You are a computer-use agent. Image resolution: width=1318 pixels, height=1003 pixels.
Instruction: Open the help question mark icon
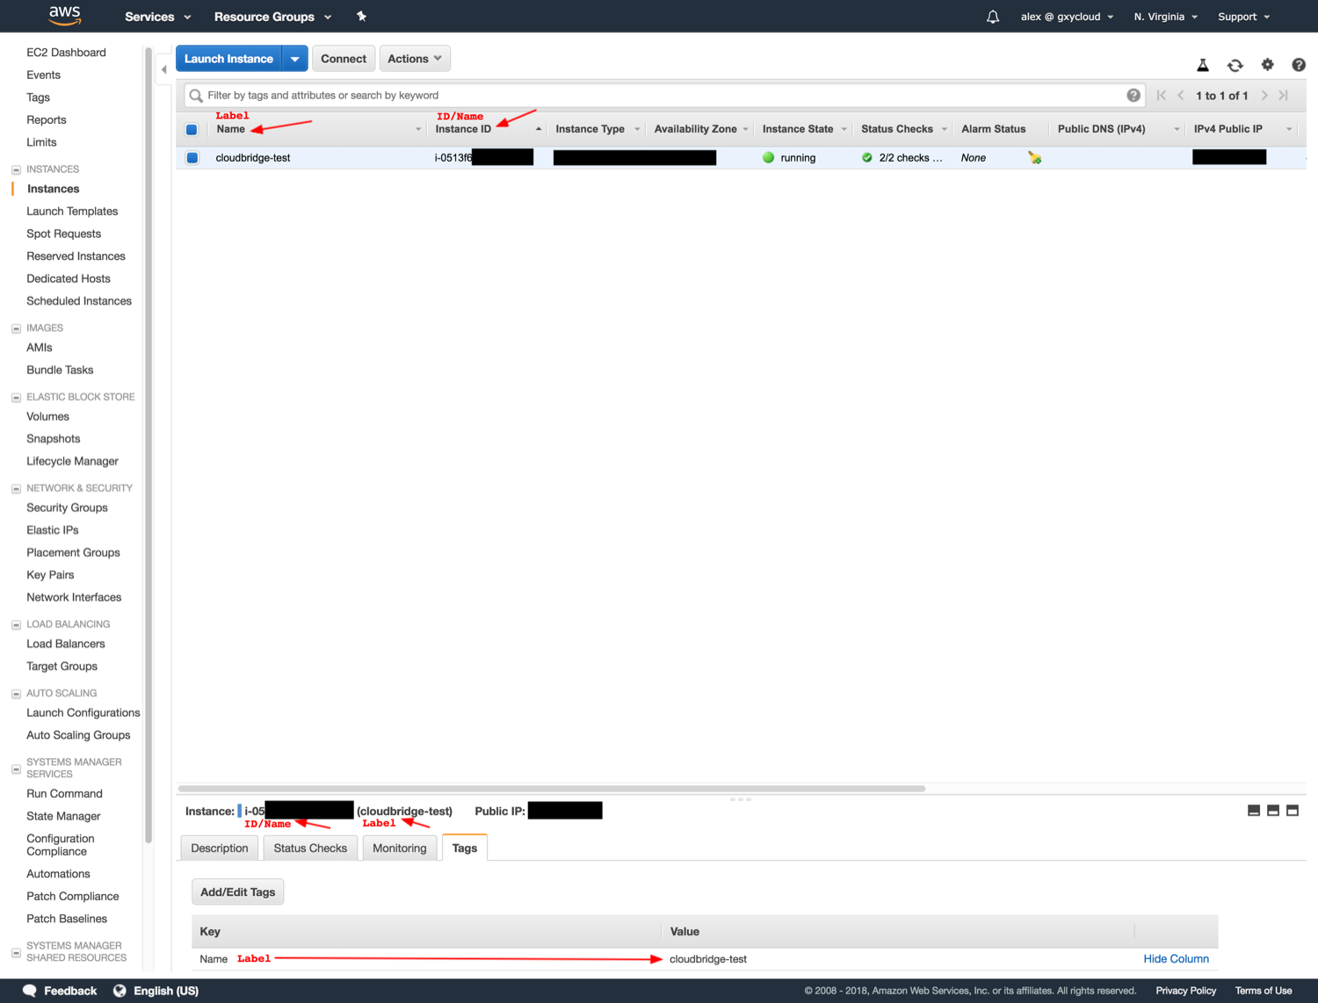[x=1299, y=65]
